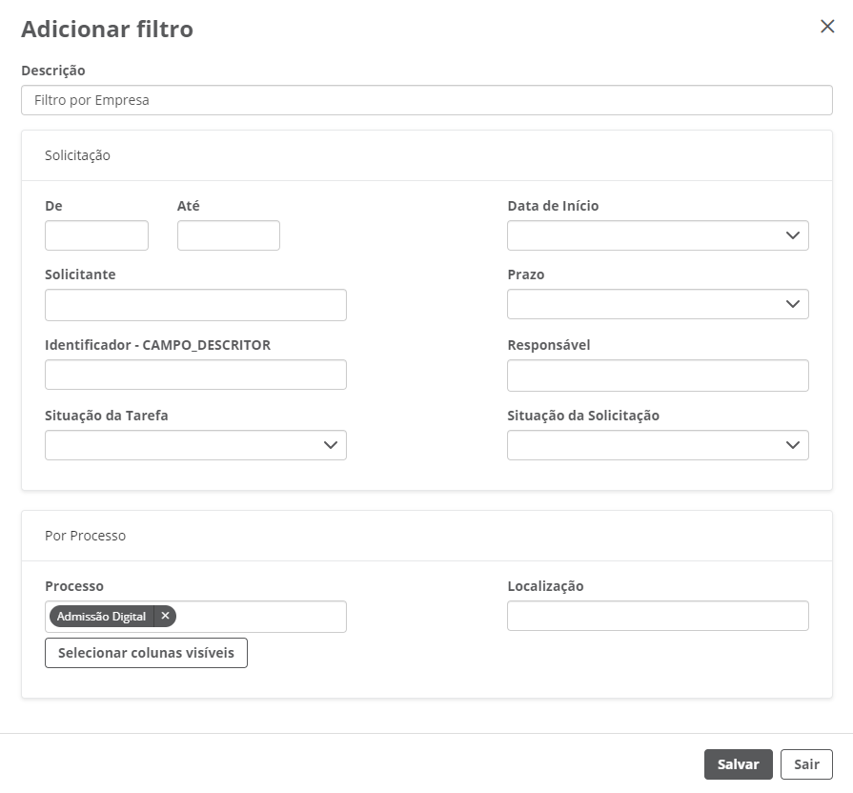This screenshot has width=853, height=793.
Task: Close the Adicionar filtro dialog with X
Action: [827, 27]
